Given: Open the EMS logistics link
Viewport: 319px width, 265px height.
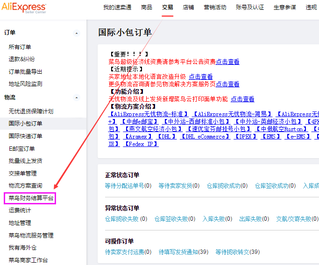Looking at the screenshot, I should tap(270, 136).
